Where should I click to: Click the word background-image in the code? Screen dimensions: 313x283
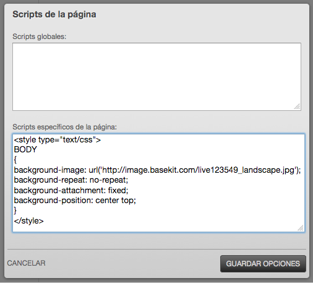[49, 170]
